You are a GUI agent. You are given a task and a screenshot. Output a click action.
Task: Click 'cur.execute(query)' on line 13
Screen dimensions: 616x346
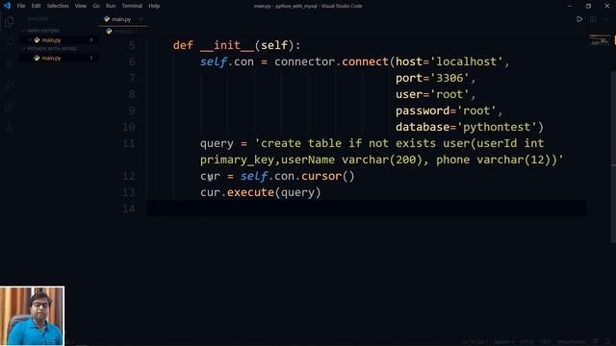coord(261,192)
